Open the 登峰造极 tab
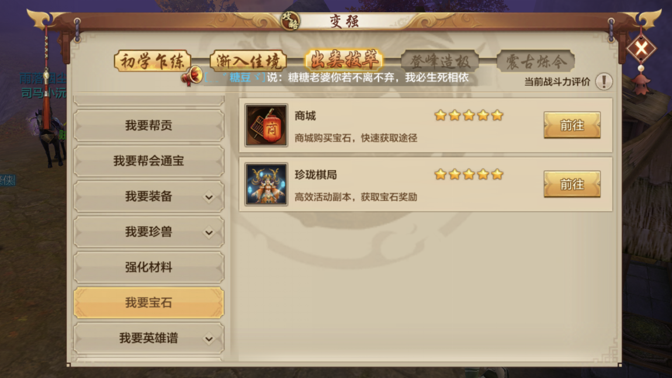This screenshot has height=378, width=672. [x=439, y=61]
